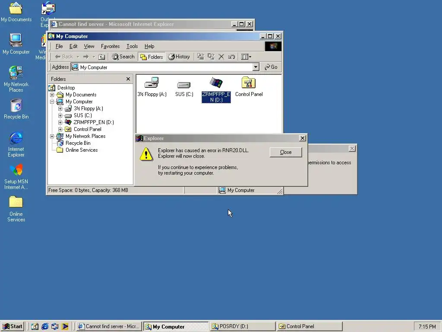
Task: Click the 7:15 PM system clock
Action: coord(427,327)
